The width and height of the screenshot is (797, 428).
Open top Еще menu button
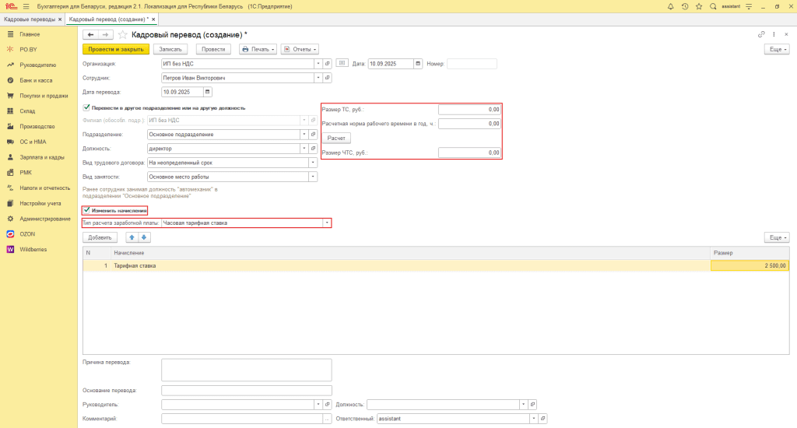(778, 49)
